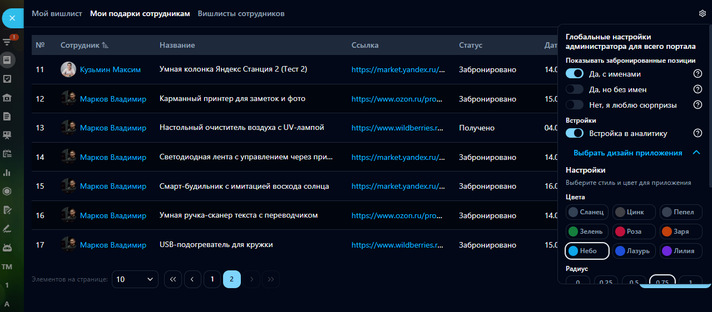Close the left sidebar with the X button
The image size is (712, 312).
[x=12, y=18]
